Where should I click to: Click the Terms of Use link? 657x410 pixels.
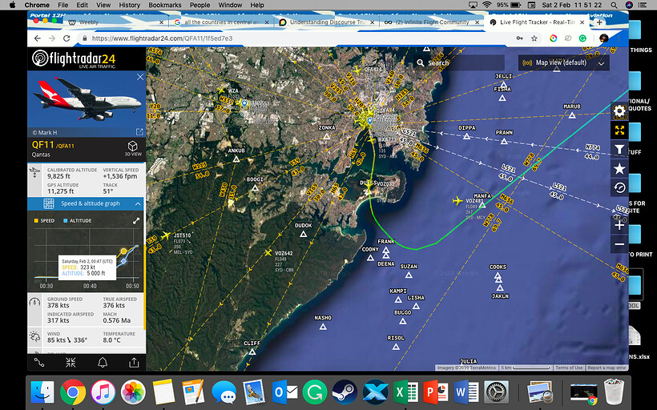click(569, 368)
